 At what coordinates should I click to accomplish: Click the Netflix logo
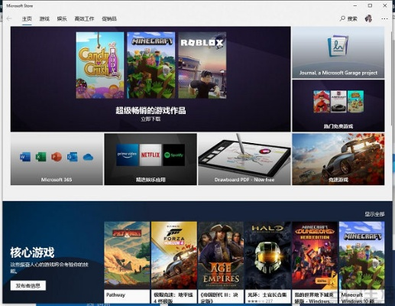pos(151,155)
